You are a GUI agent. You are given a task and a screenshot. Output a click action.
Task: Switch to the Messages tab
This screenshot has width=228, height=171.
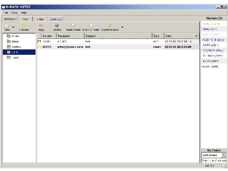click(x=10, y=19)
